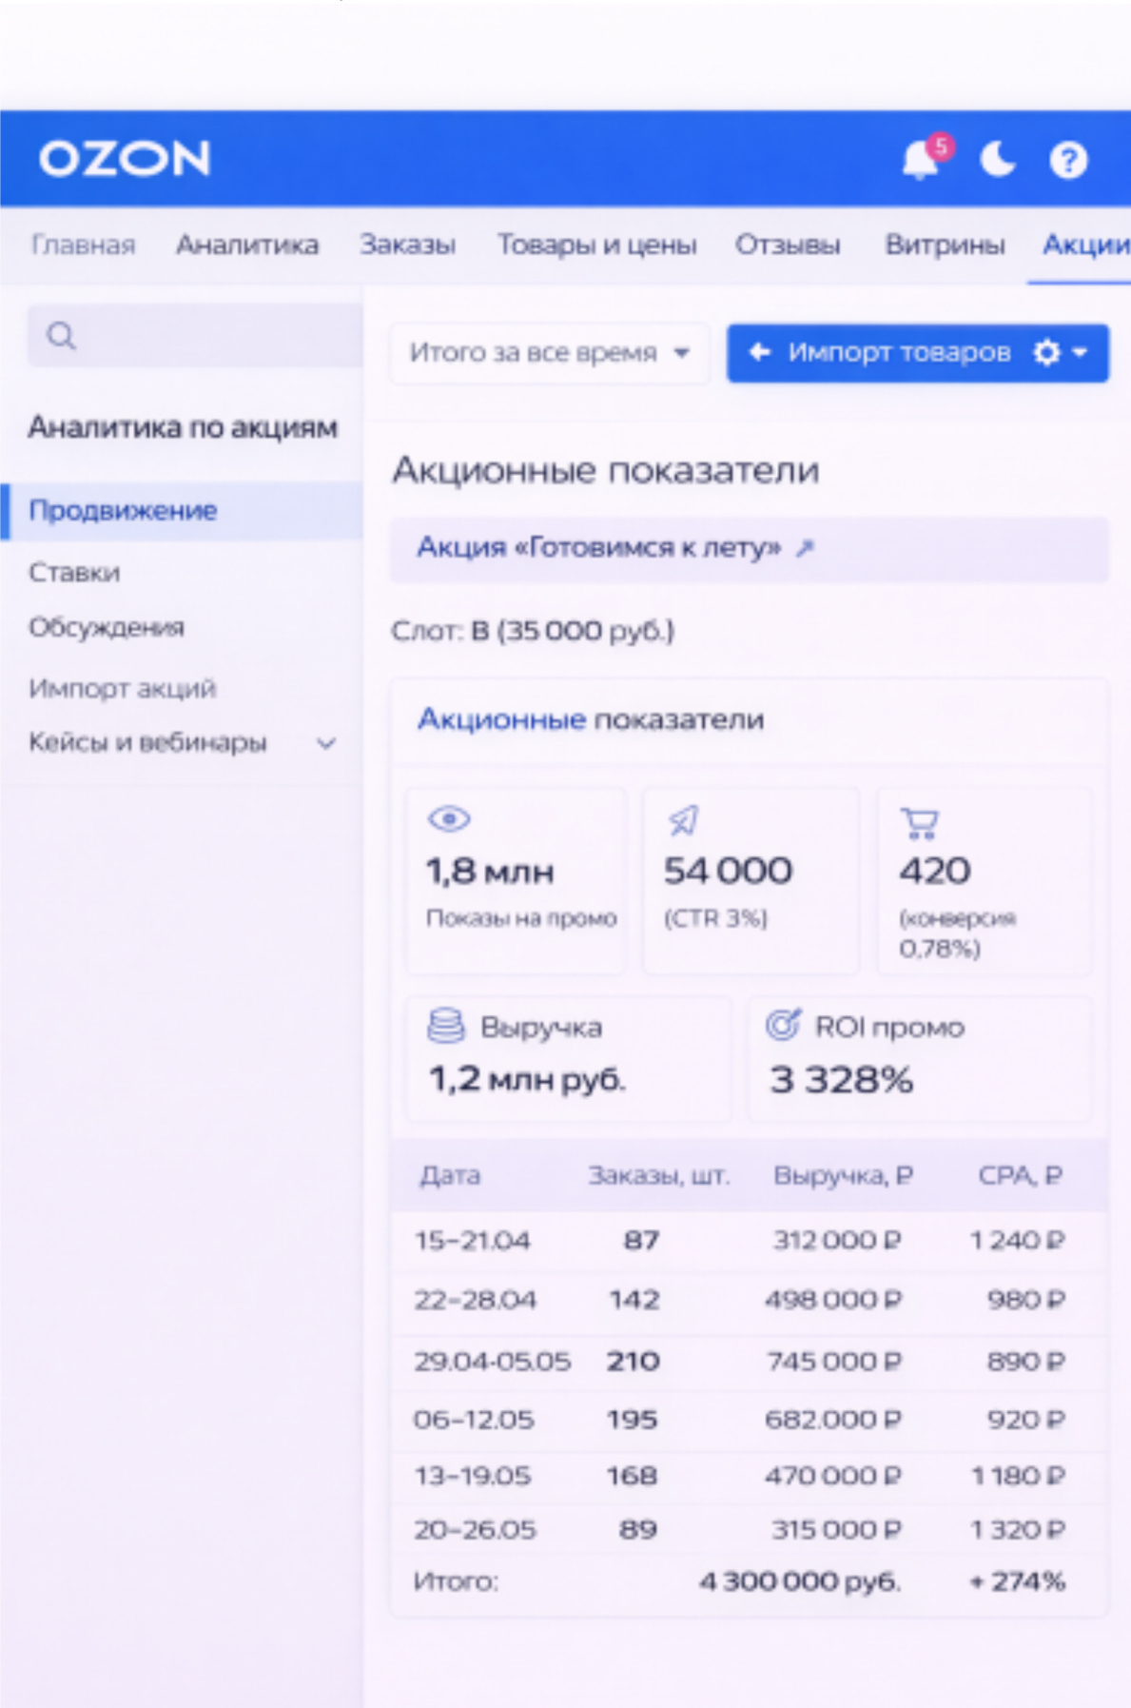Image resolution: width=1131 pixels, height=1708 pixels.
Task: Expand Кейсы и вебинары chevron
Action: click(326, 743)
